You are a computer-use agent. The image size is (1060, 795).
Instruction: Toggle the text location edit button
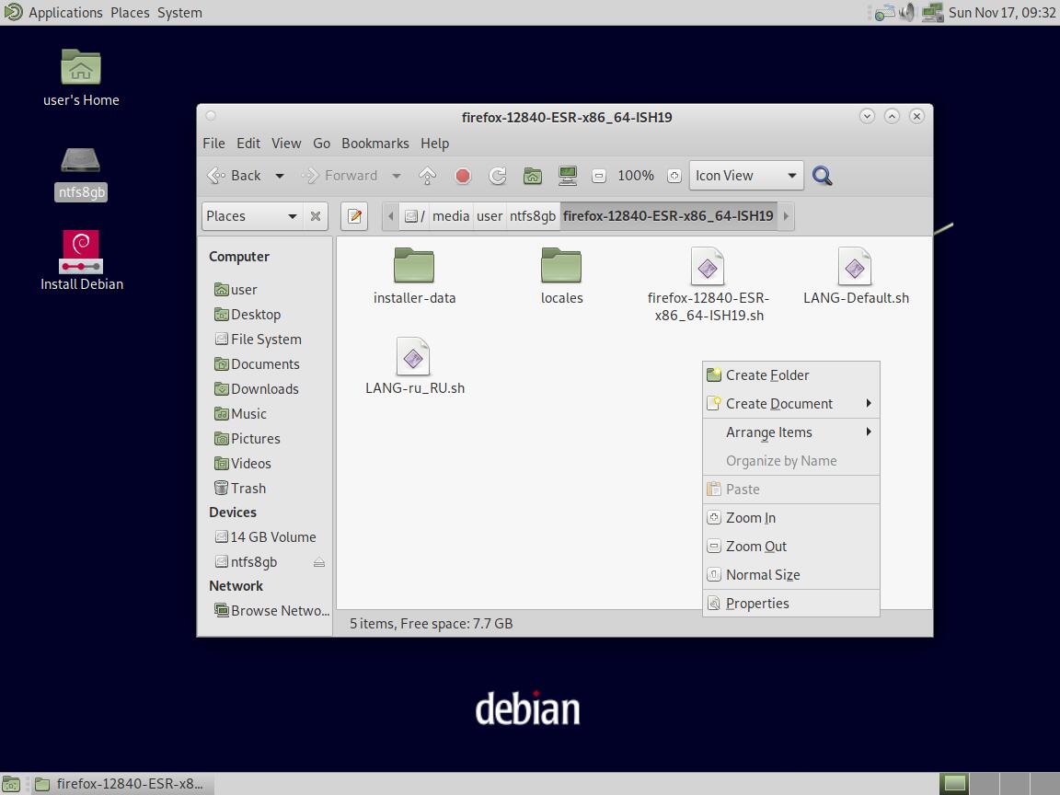tap(354, 216)
